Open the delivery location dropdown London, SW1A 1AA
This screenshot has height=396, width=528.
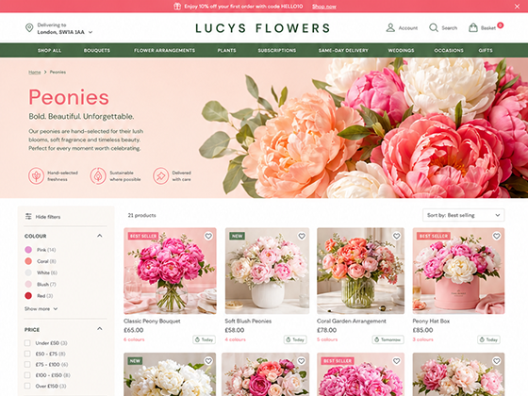coord(65,32)
